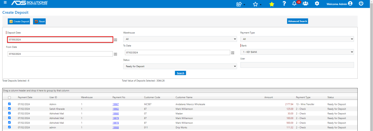Uncheck the row for payment 19979
This screenshot has height=131, width=373.
pos(9,118)
